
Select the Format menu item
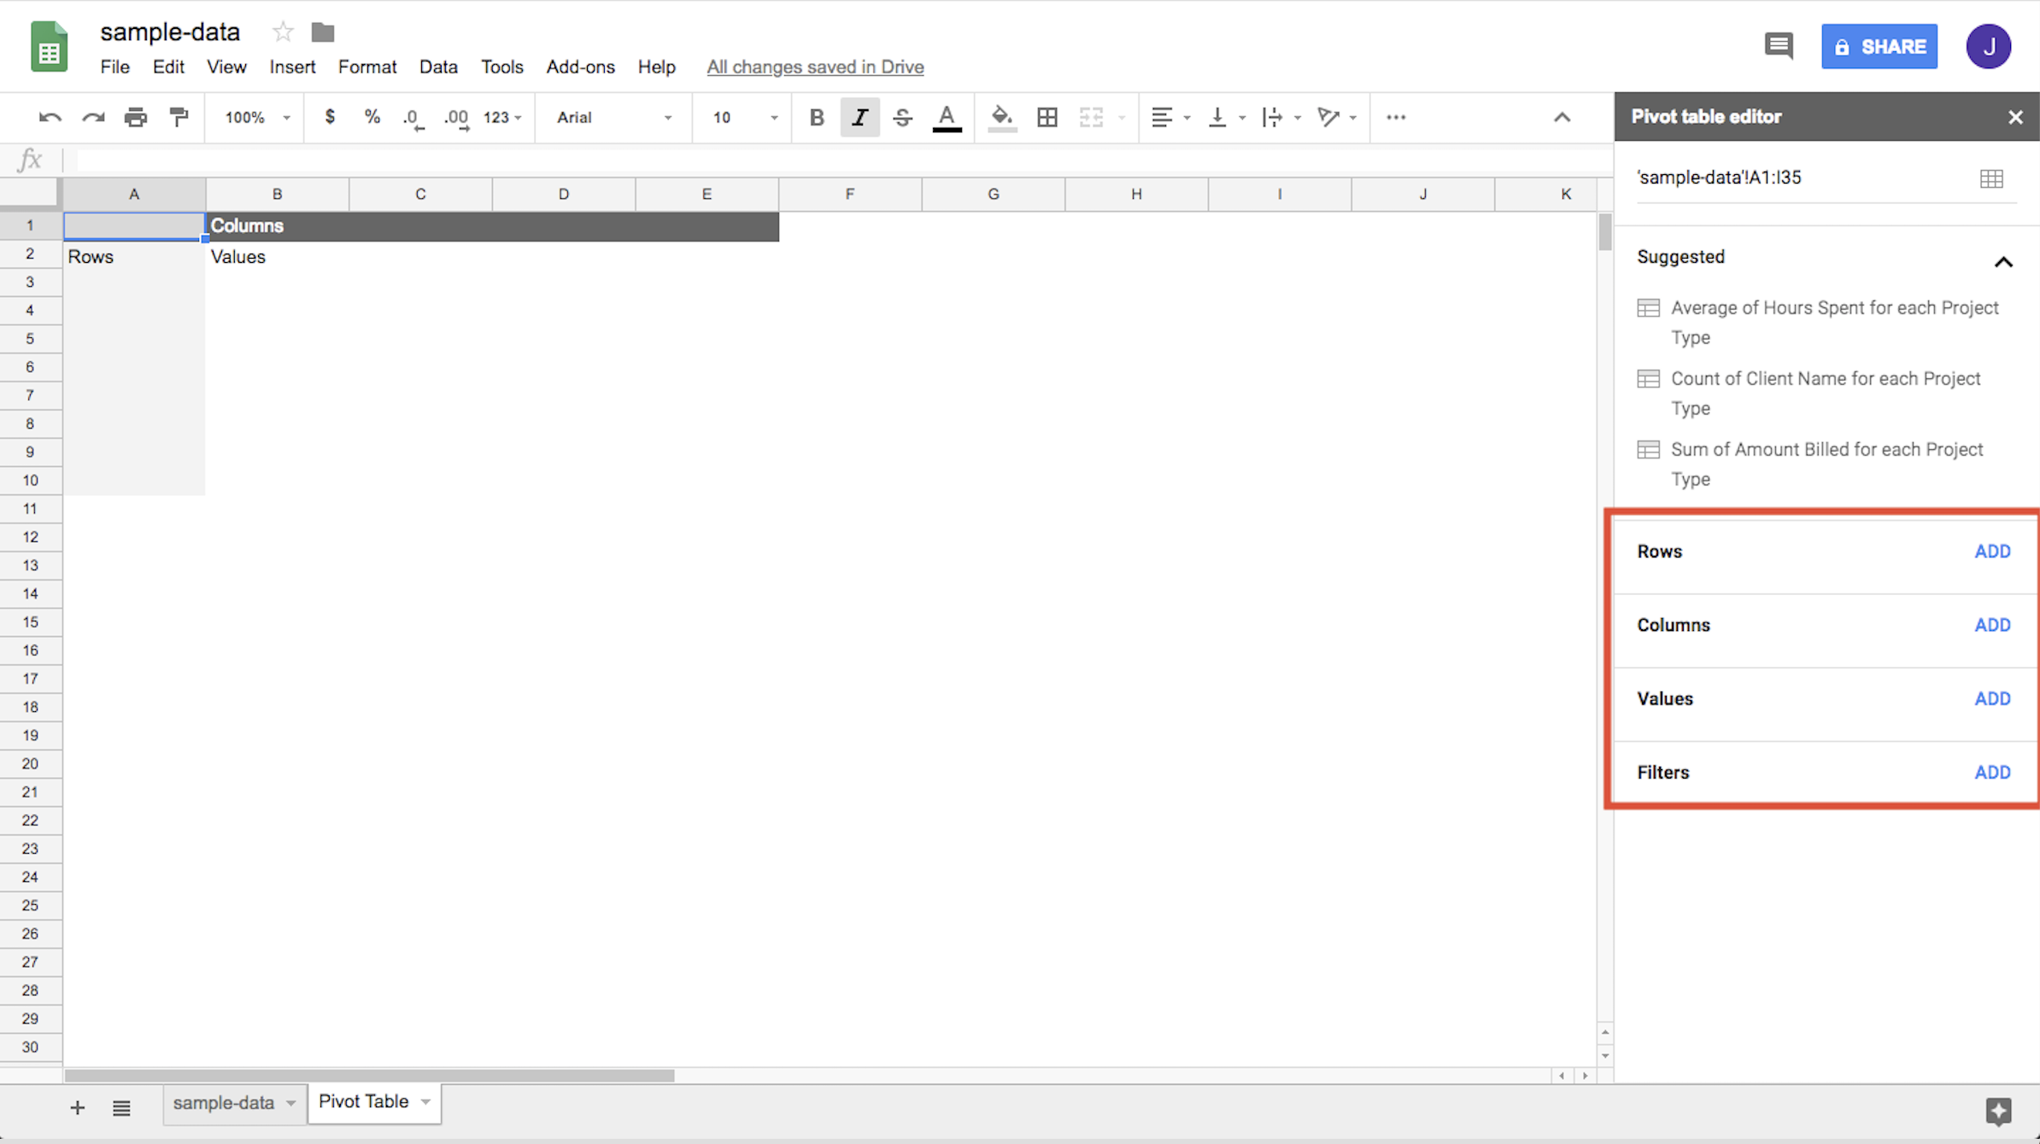(364, 66)
